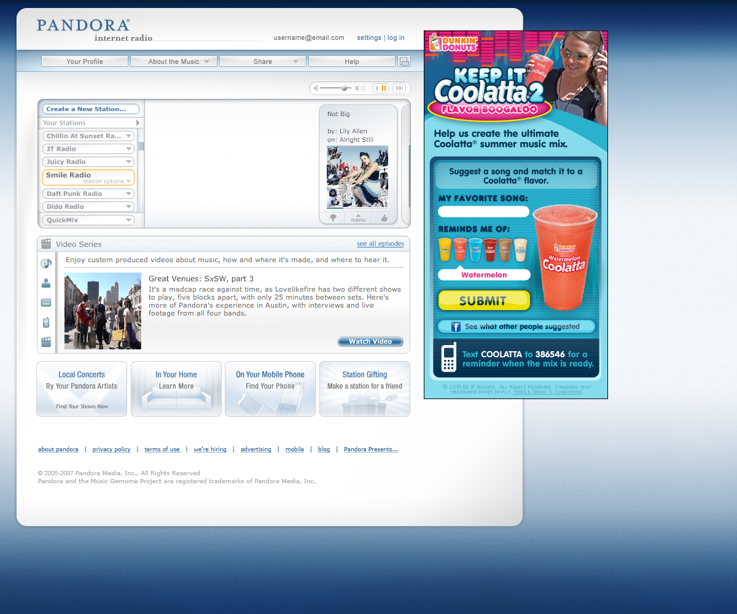Adjust the volume slider knob

click(x=345, y=88)
